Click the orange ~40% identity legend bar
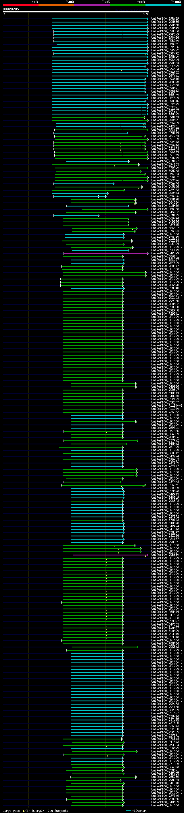Viewport: 184px width, 813px height. (x=56, y=5)
